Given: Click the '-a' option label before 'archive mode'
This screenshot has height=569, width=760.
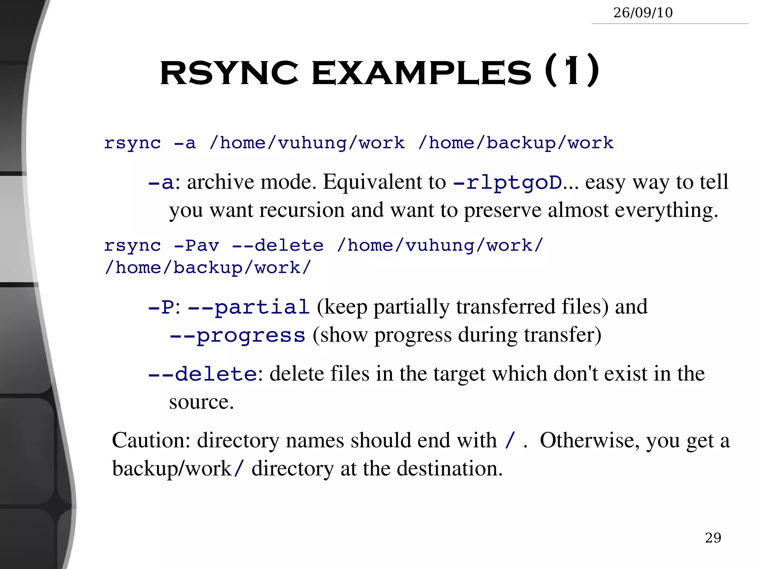Looking at the screenshot, I should click(x=161, y=183).
